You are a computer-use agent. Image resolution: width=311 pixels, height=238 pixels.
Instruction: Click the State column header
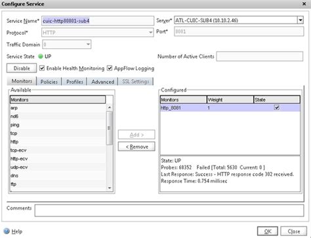pyautogui.click(x=277, y=99)
